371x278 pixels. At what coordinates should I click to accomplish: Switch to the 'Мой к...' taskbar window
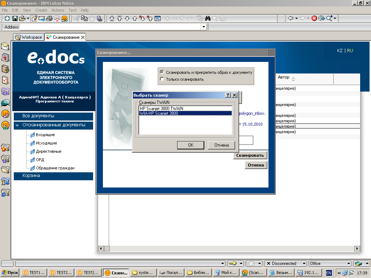226,273
